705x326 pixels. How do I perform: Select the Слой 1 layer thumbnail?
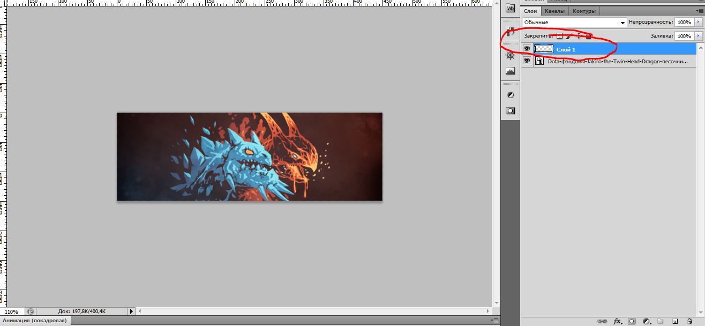pos(544,49)
